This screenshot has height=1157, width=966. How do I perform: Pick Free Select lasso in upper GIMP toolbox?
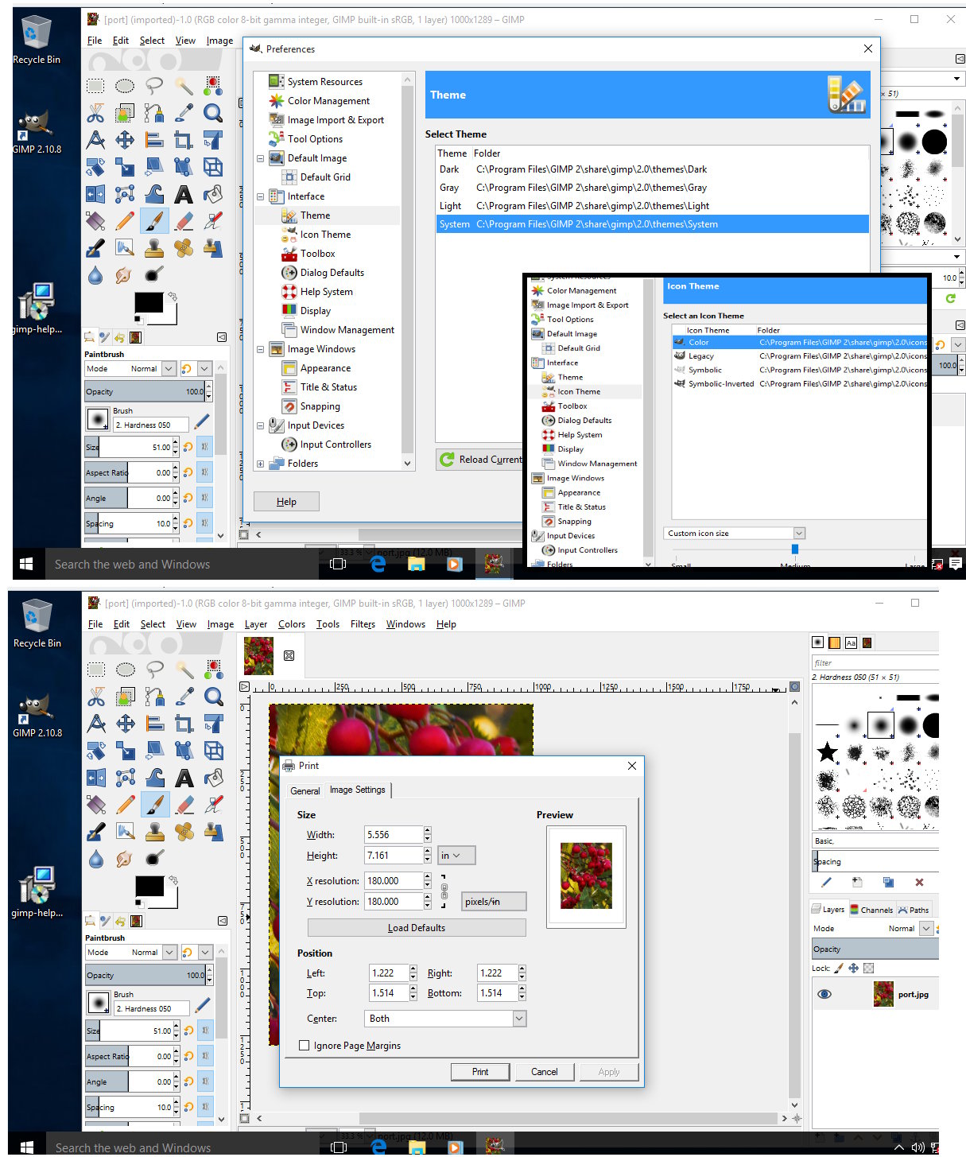coord(154,86)
